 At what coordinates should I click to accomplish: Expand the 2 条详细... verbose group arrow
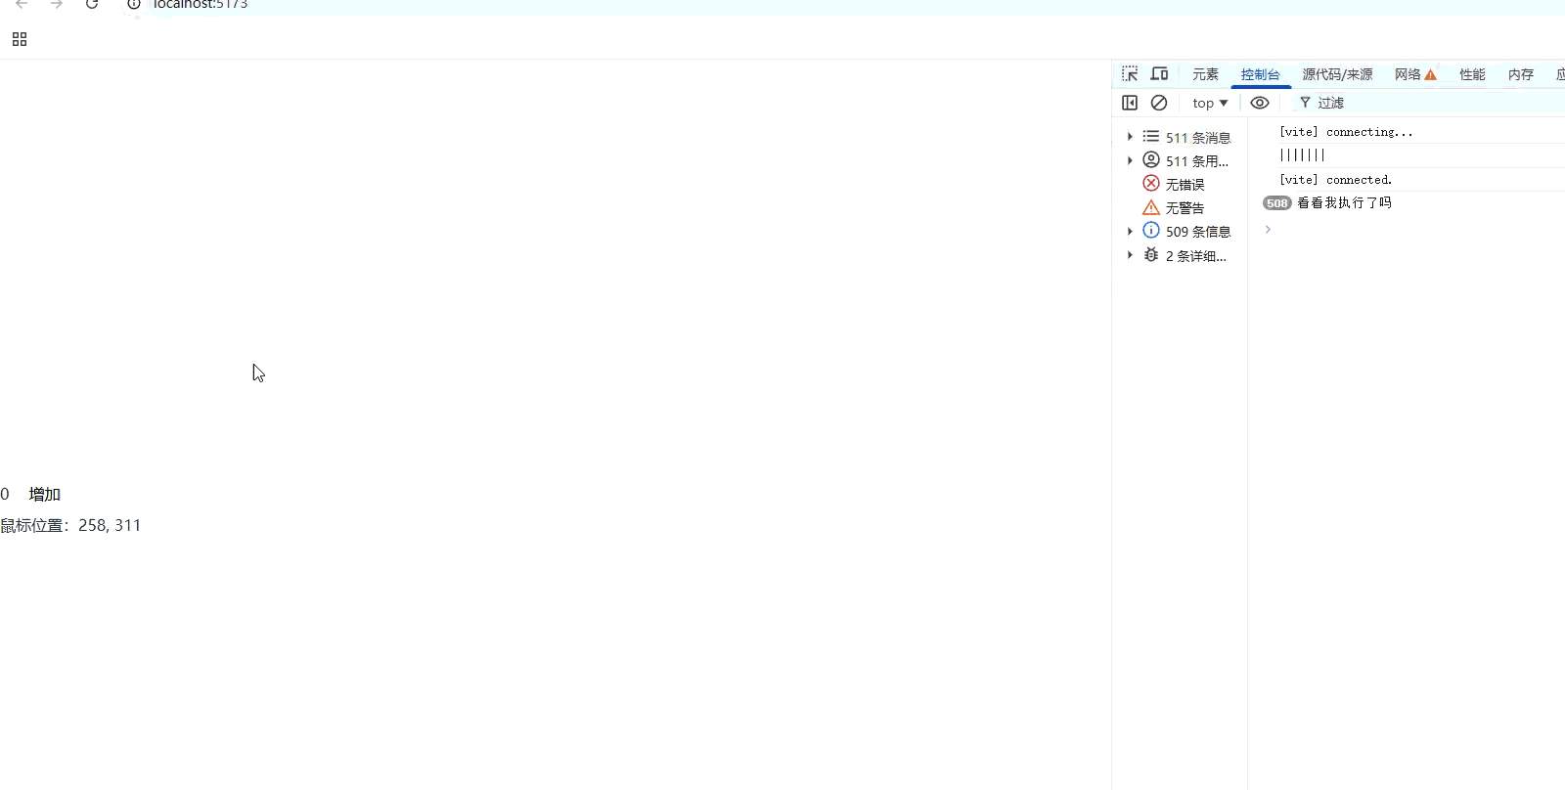pos(1130,255)
